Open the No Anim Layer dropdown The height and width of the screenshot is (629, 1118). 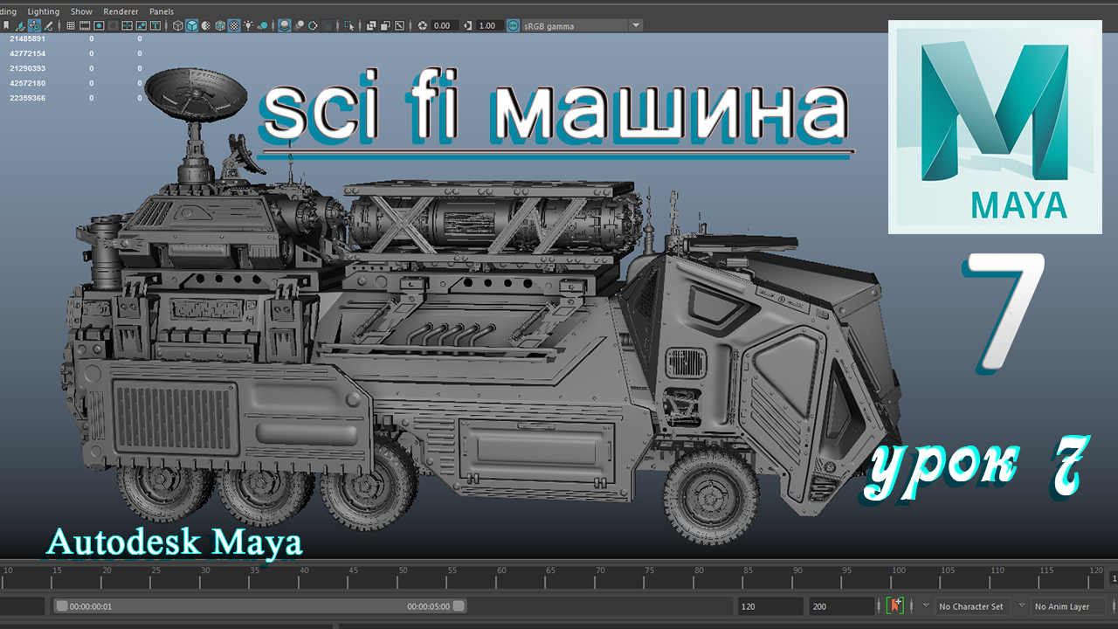(x=1067, y=605)
